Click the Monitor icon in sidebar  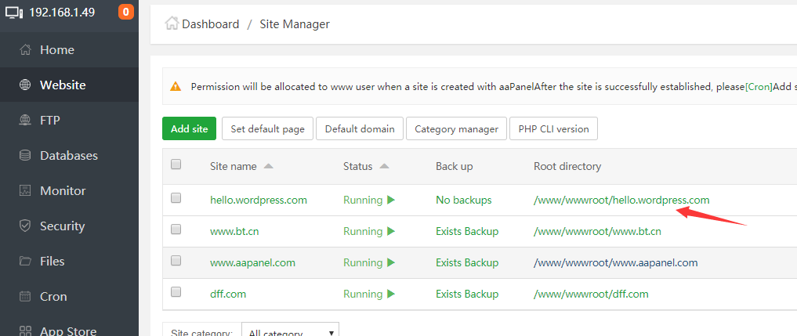point(25,191)
